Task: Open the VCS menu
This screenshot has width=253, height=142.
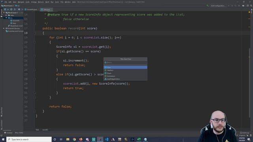Action: [62, 2]
